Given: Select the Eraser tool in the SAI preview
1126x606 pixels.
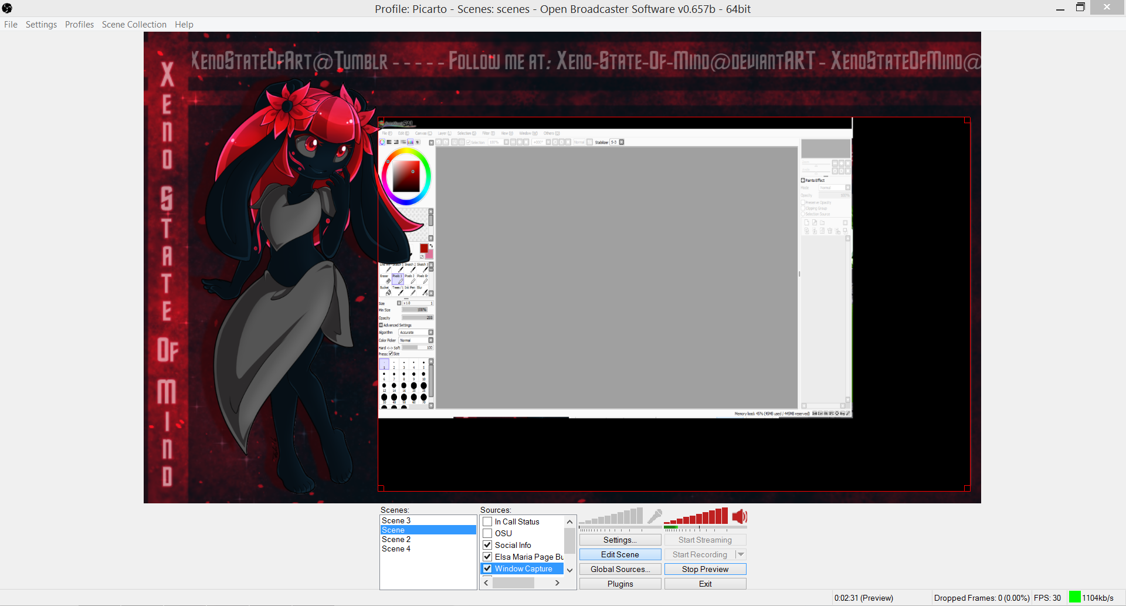Looking at the screenshot, I should pyautogui.click(x=384, y=279).
